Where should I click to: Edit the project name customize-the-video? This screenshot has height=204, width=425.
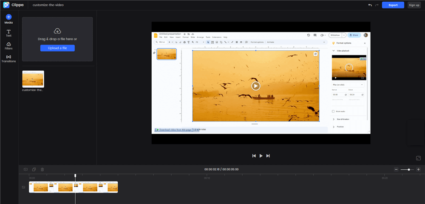[48, 5]
